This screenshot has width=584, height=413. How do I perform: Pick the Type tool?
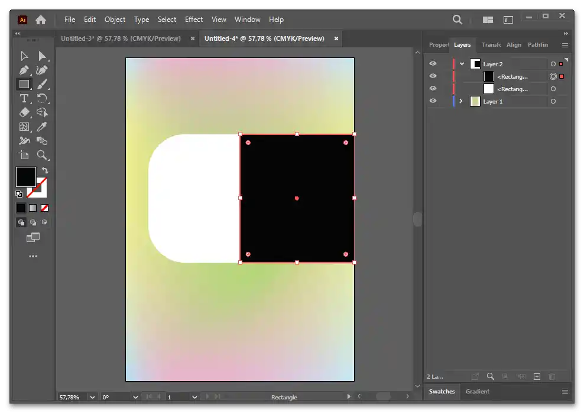(x=24, y=98)
